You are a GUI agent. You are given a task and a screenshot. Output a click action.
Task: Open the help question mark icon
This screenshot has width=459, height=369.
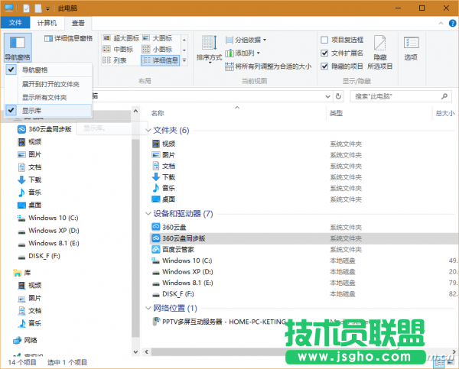[452, 24]
